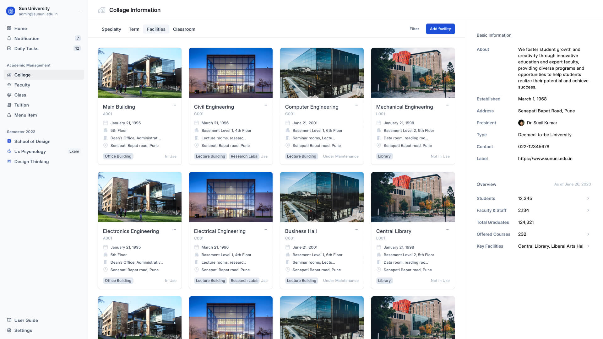Open more options on Electrical Engineering card
The image size is (603, 339).
[x=265, y=229]
